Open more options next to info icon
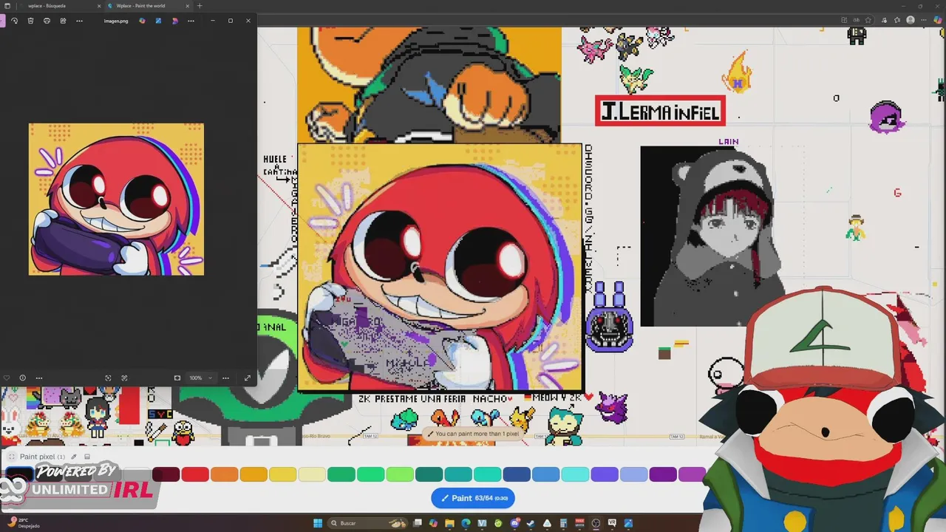The image size is (946, 532). coord(39,378)
